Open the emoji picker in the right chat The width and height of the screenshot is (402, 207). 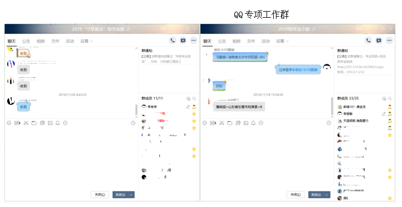coord(205,123)
